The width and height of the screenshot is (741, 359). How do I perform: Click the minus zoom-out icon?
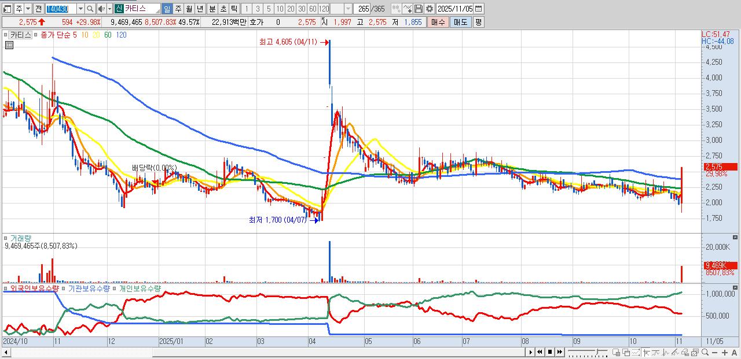point(714,352)
